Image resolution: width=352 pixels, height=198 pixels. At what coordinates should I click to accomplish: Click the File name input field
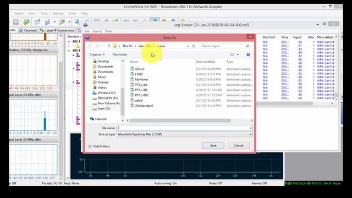(x=185, y=128)
